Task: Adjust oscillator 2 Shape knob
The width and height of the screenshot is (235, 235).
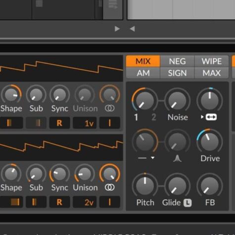Action: [11, 174]
